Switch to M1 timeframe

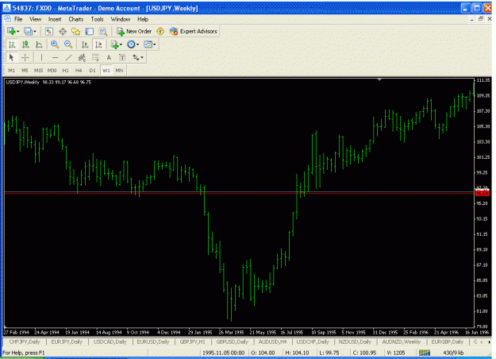pos(12,71)
